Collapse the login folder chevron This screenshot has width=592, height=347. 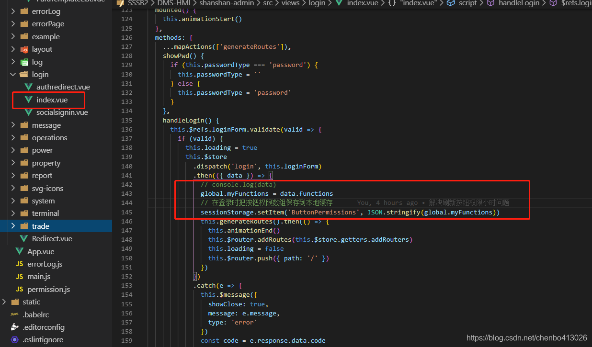coord(13,75)
